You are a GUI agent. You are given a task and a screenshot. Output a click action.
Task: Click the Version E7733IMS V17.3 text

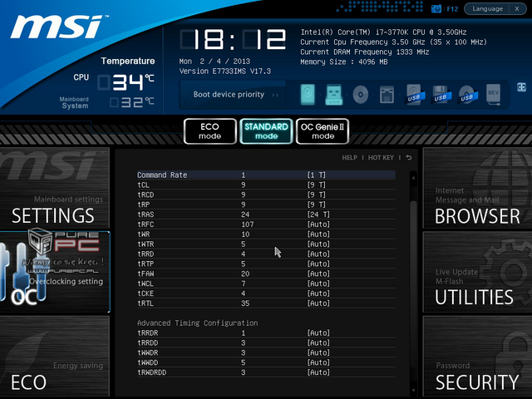(225, 71)
